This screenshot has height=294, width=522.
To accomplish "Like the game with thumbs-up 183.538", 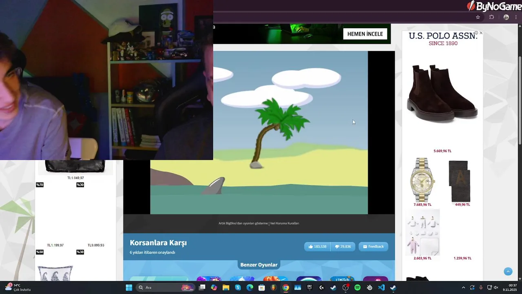I will point(317,247).
